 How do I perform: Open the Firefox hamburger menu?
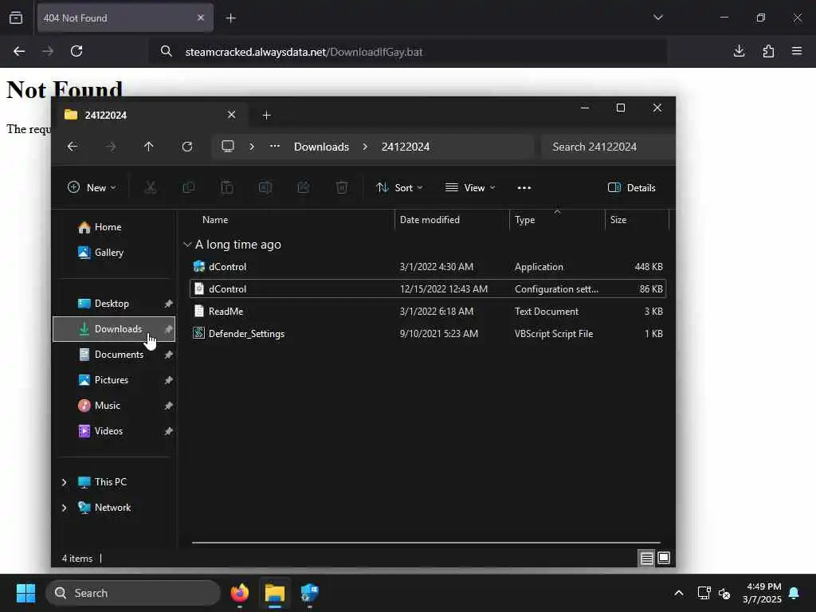(x=797, y=51)
